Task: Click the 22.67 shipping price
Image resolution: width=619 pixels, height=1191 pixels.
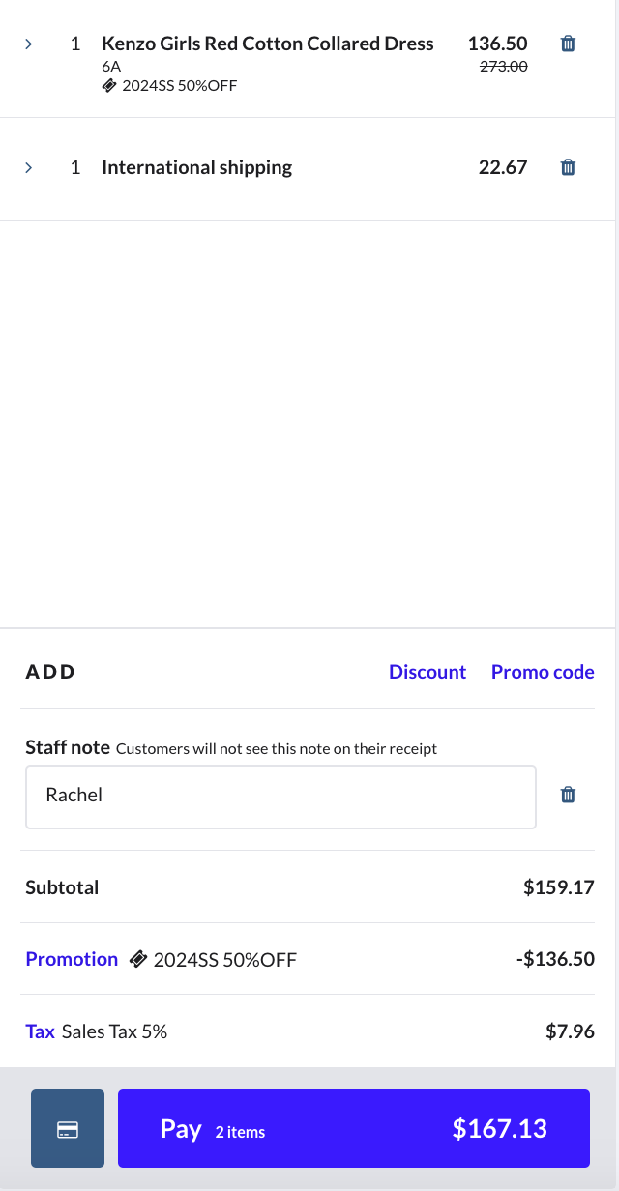Action: 503,167
